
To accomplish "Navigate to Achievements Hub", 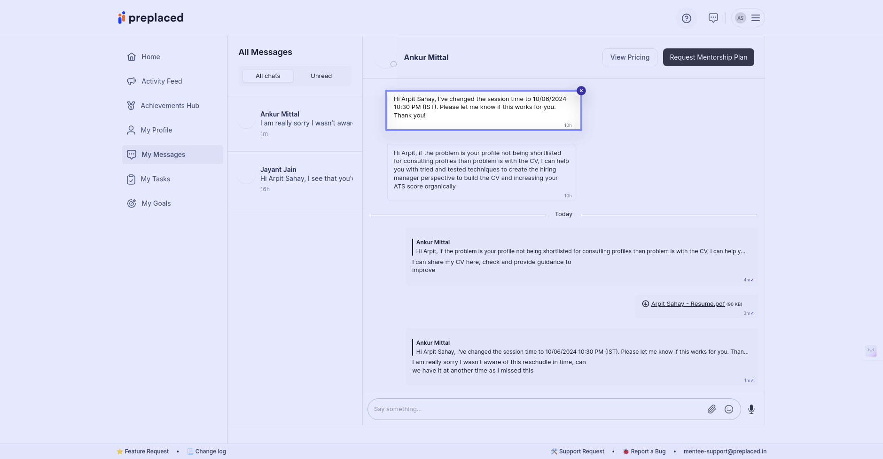I will pos(169,106).
